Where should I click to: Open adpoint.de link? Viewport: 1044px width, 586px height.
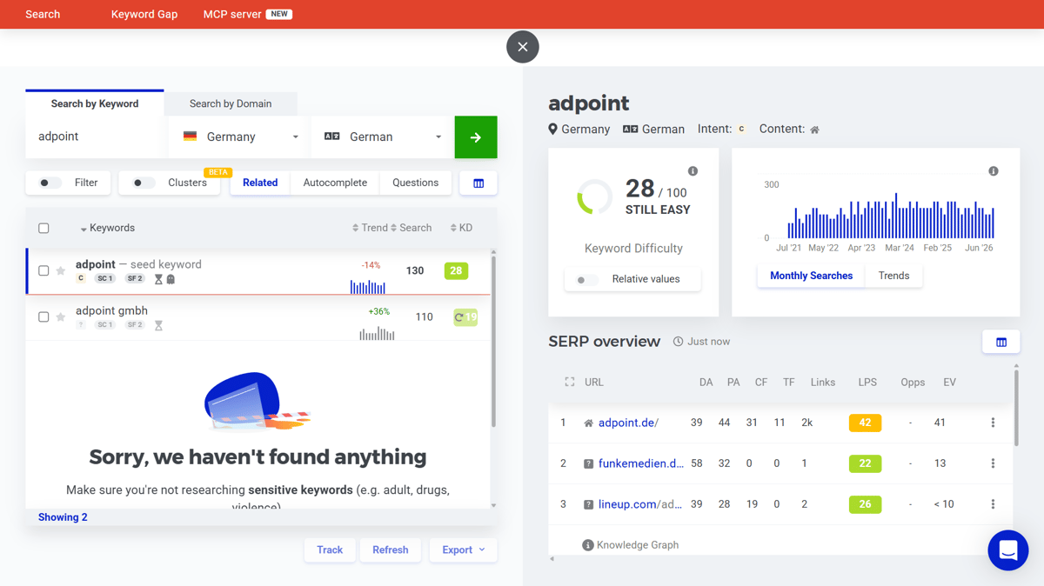[x=628, y=423]
